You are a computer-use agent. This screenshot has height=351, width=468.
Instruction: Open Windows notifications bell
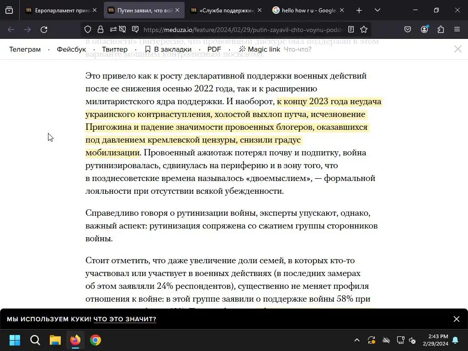(456, 340)
